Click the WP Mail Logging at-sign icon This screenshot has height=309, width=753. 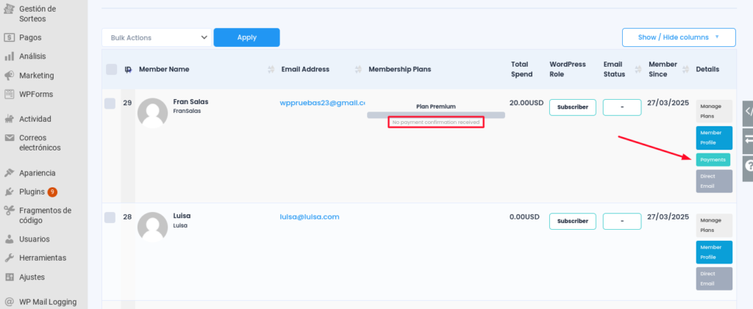coord(9,302)
